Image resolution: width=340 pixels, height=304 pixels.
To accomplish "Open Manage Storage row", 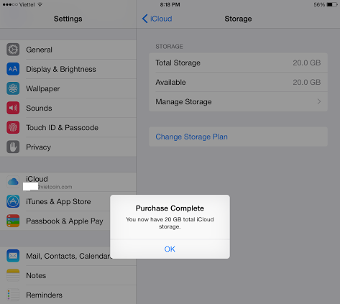I will 238,101.
